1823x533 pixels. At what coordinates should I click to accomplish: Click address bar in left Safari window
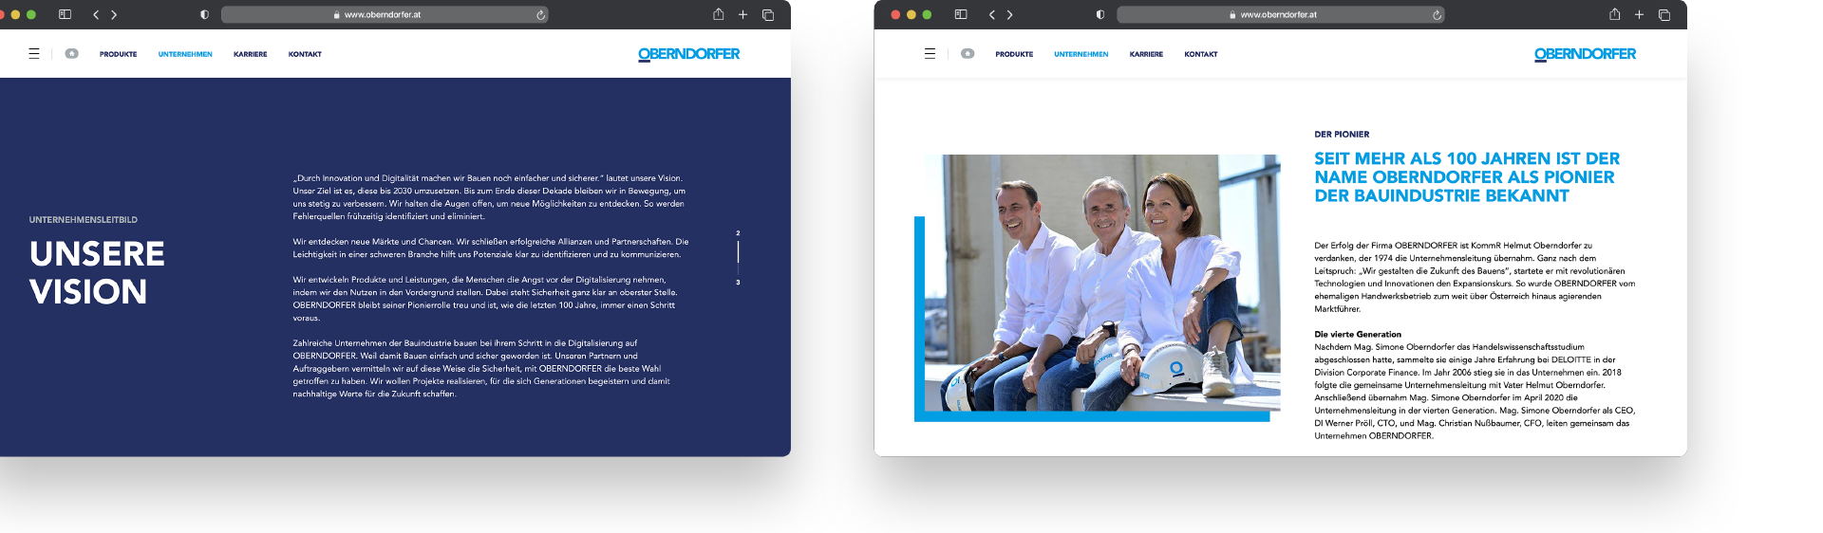click(385, 15)
